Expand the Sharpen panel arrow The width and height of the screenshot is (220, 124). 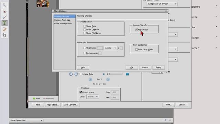217,48
